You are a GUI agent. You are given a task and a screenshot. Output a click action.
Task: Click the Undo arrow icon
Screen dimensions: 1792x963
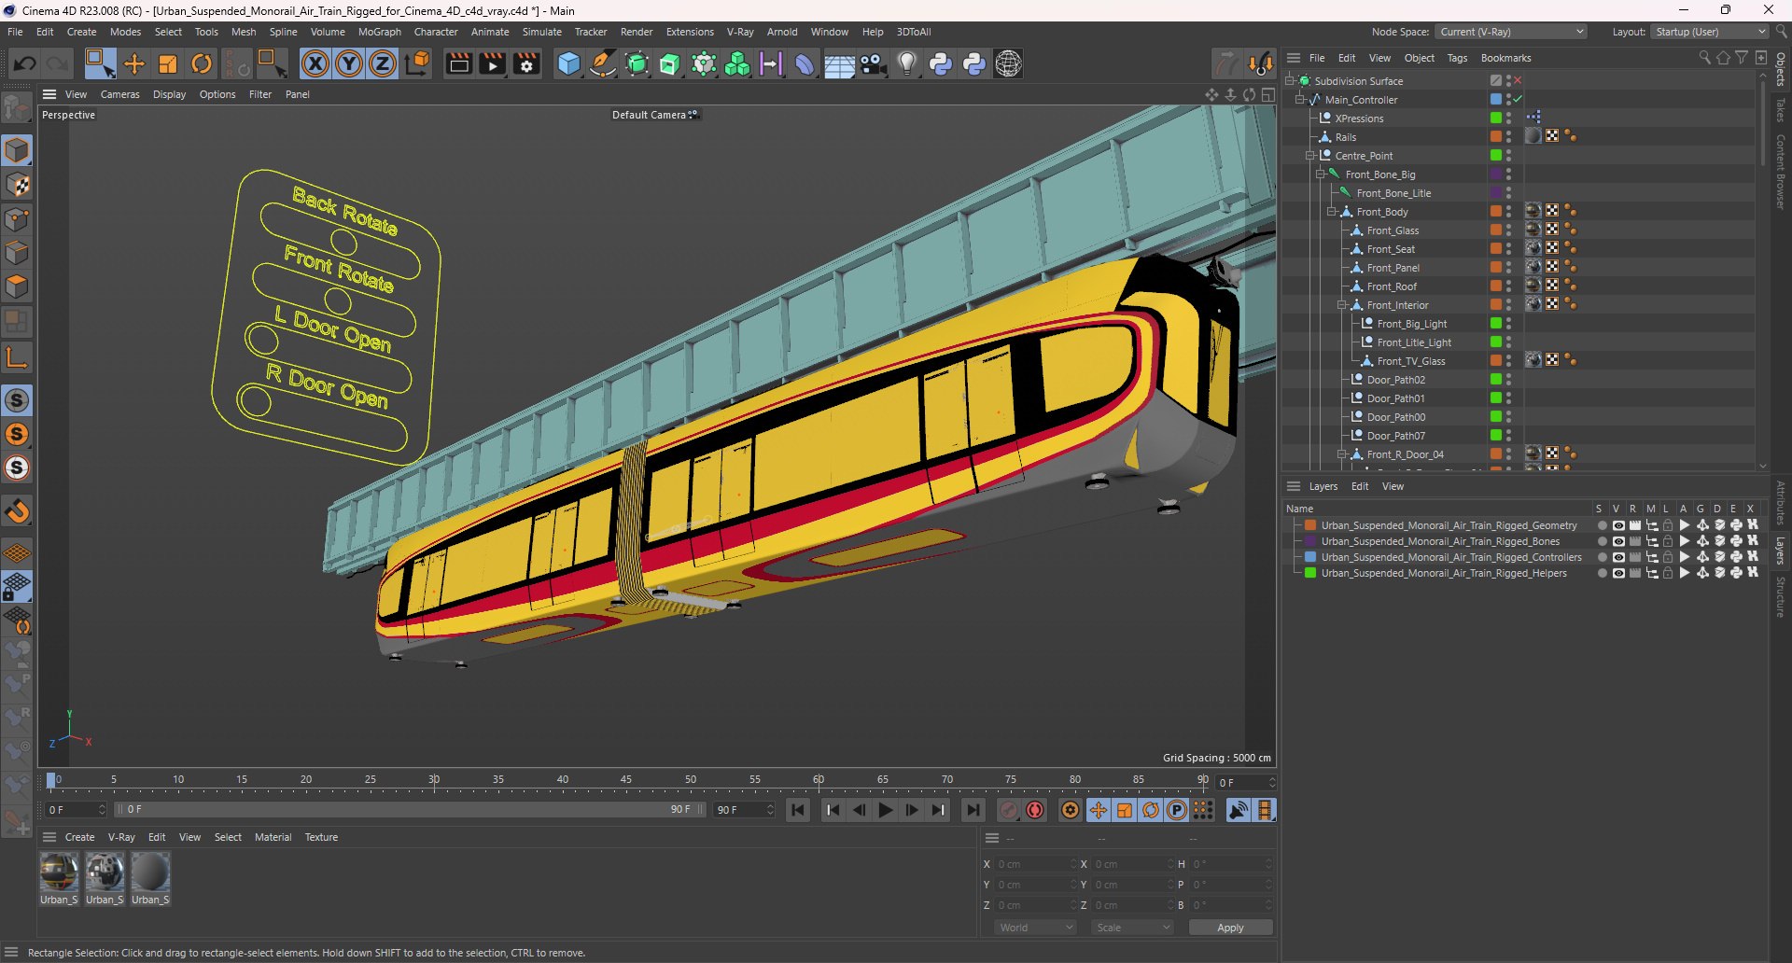[25, 63]
